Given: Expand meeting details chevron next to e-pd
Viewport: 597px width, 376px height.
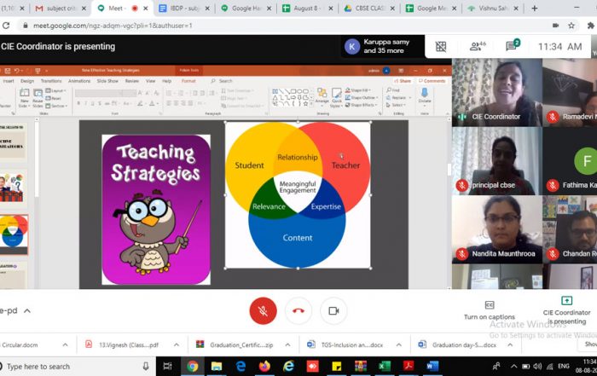Looking at the screenshot, I should point(27,311).
